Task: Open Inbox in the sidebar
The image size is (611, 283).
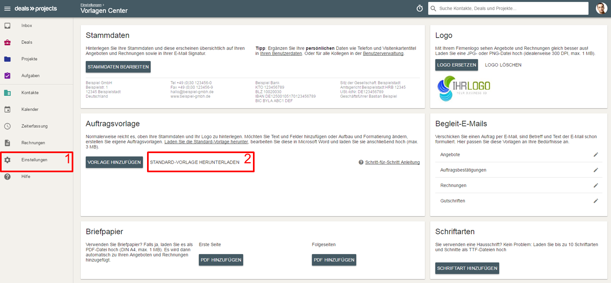Action: (27, 26)
